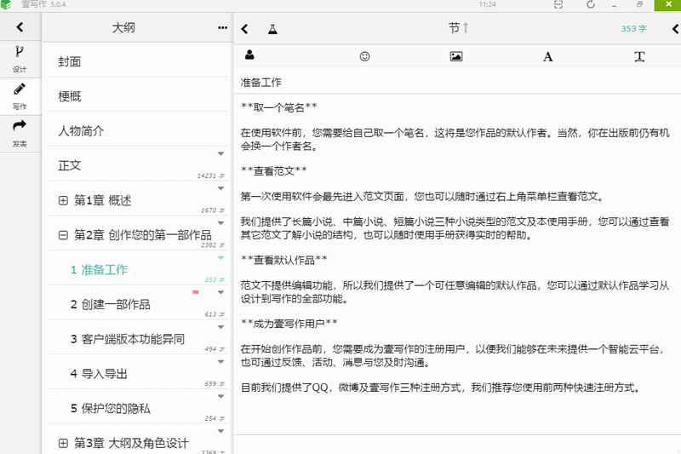Select 第1章 概述 chapter
The height and width of the screenshot is (454, 681).
(138, 200)
